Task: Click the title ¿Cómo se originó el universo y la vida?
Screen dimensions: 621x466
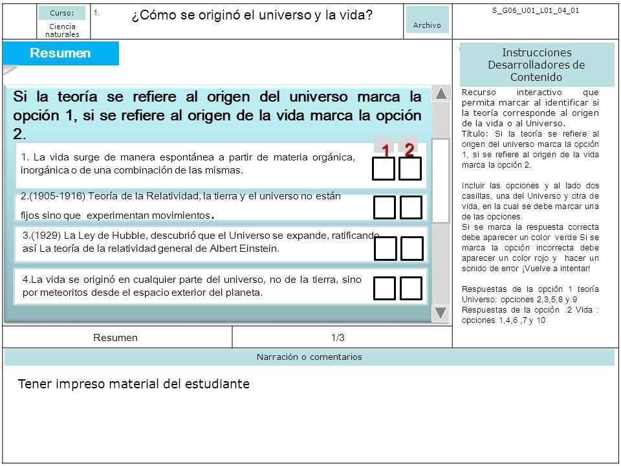Action: point(252,15)
